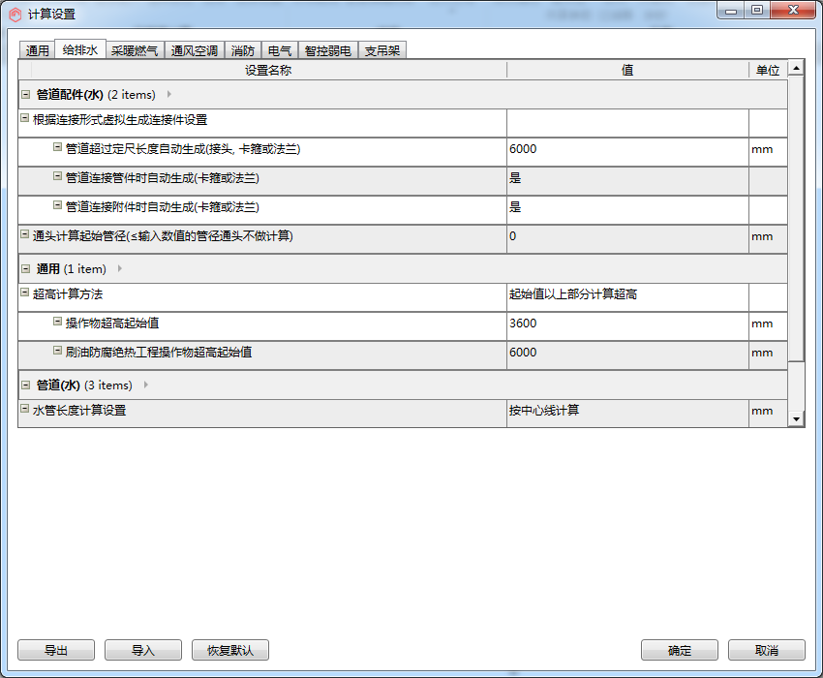Open the 电气 tab
Viewport: 823px width, 678px height.
pyautogui.click(x=279, y=50)
